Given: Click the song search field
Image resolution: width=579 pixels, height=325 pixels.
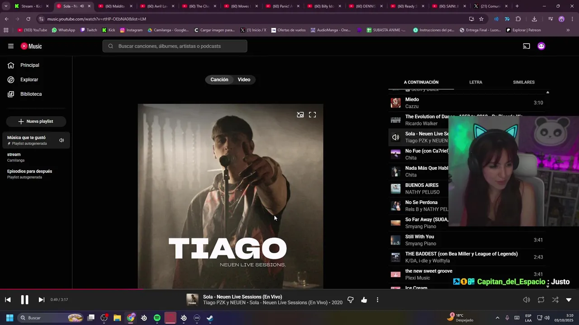Looking at the screenshot, I should point(175,46).
